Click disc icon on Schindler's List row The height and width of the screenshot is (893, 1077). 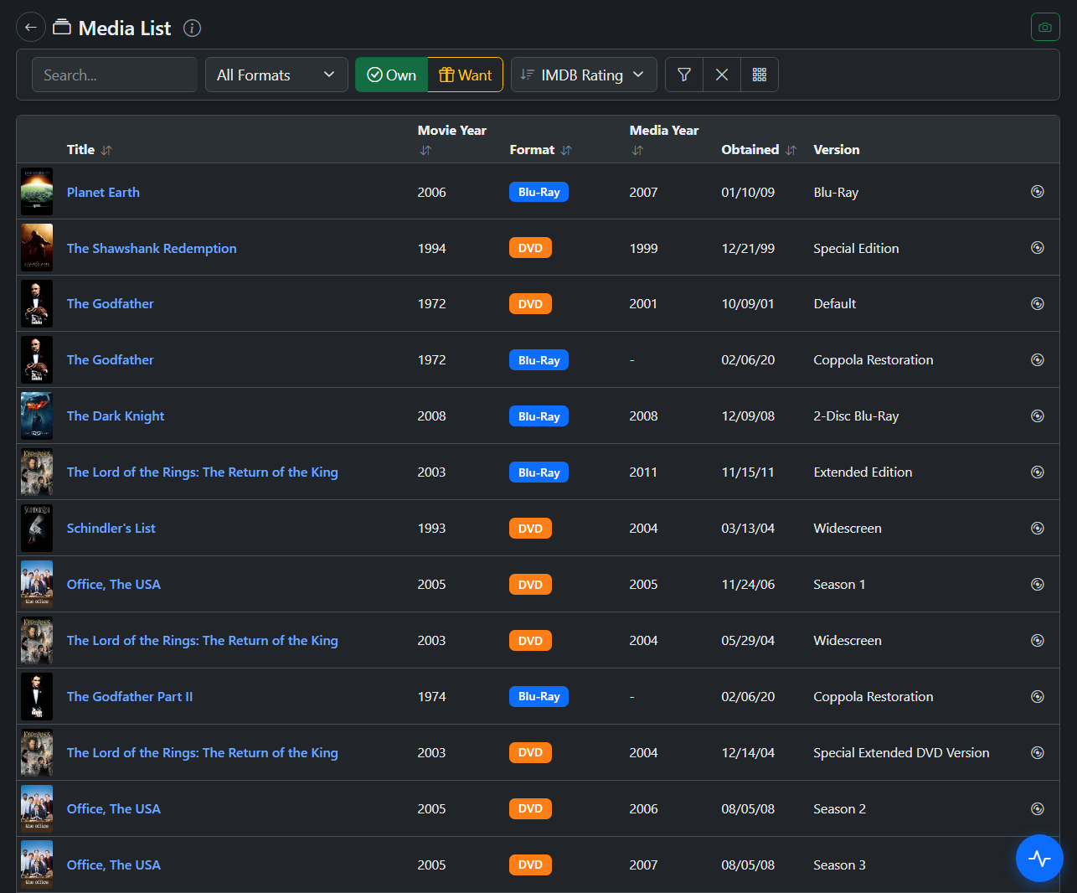pos(1037,528)
